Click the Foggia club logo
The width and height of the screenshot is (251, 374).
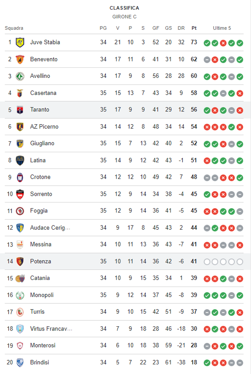(x=20, y=211)
